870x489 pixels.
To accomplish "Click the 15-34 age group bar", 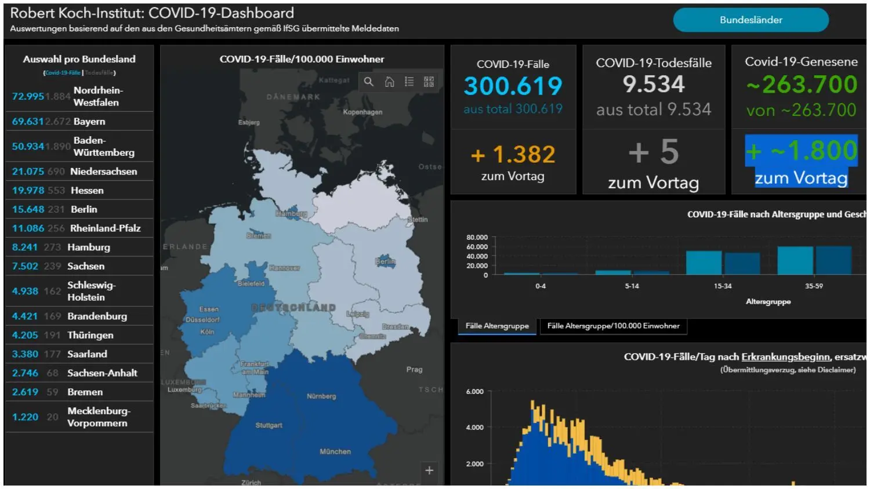I will pyautogui.click(x=704, y=263).
